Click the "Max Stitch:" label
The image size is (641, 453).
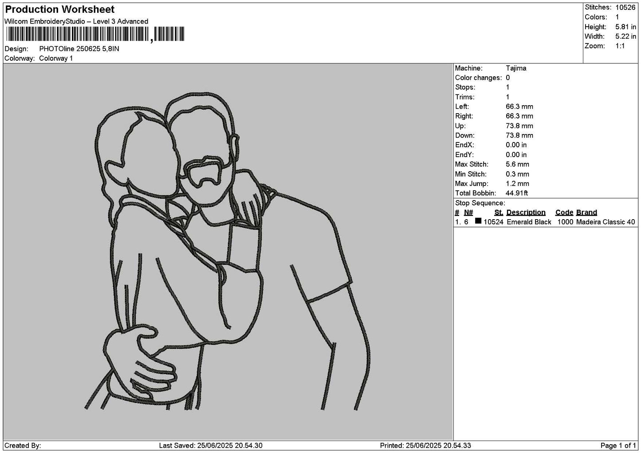472,165
